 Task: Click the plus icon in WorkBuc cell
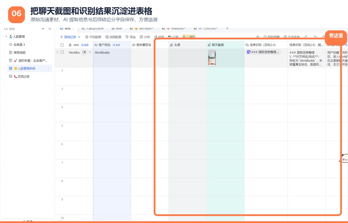click(x=90, y=52)
